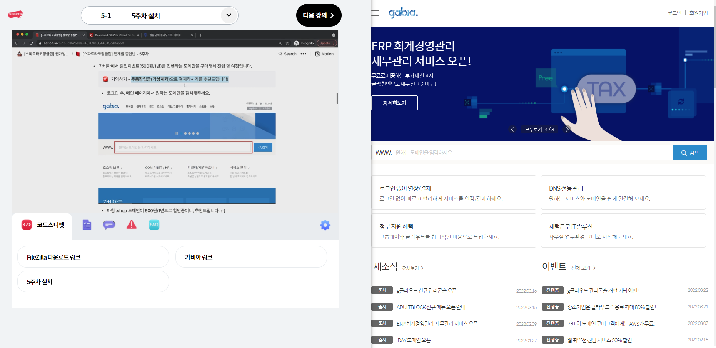
Task: Open news 'ADULTBLOCK 신규 메뉴 오픈 안내'
Action: (x=431, y=307)
